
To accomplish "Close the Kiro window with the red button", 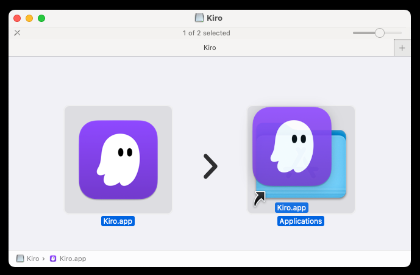I will pos(17,18).
